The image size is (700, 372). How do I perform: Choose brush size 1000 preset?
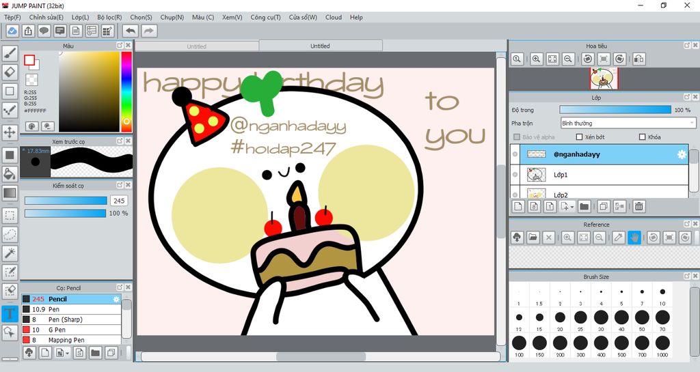click(x=662, y=346)
